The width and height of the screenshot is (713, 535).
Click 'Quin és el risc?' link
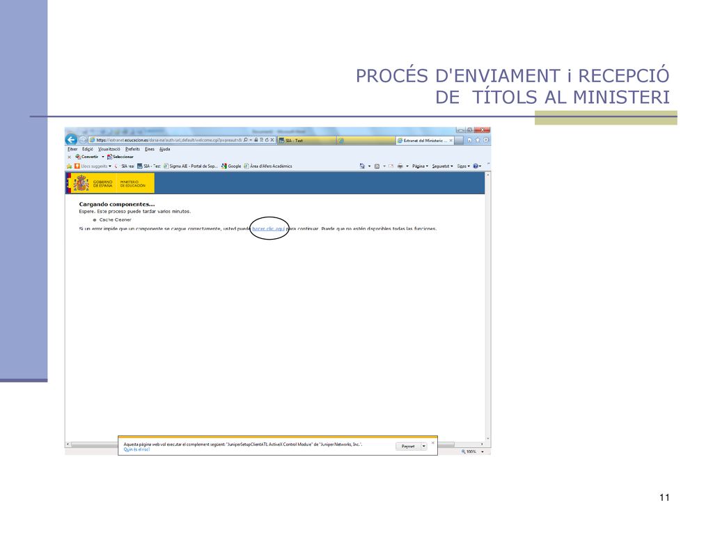click(x=136, y=449)
